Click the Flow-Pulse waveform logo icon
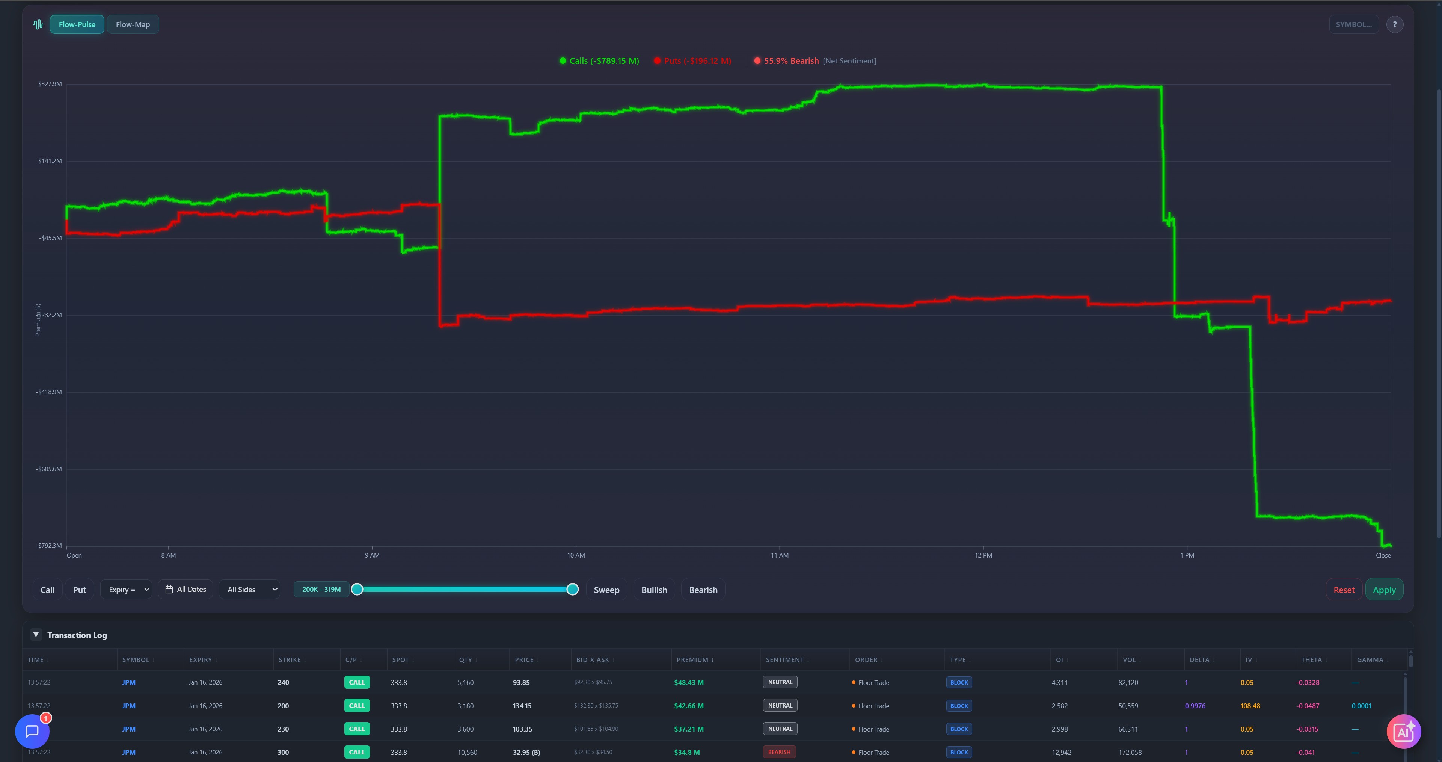Image resolution: width=1442 pixels, height=762 pixels. (x=38, y=24)
